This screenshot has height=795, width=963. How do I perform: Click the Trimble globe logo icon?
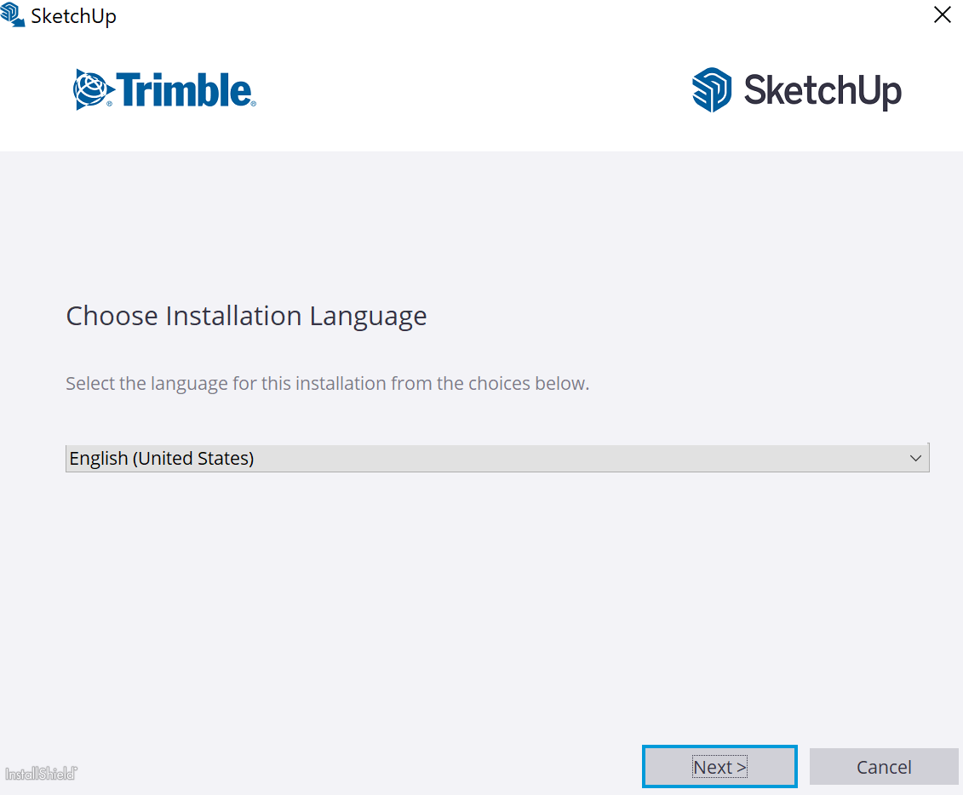91,89
